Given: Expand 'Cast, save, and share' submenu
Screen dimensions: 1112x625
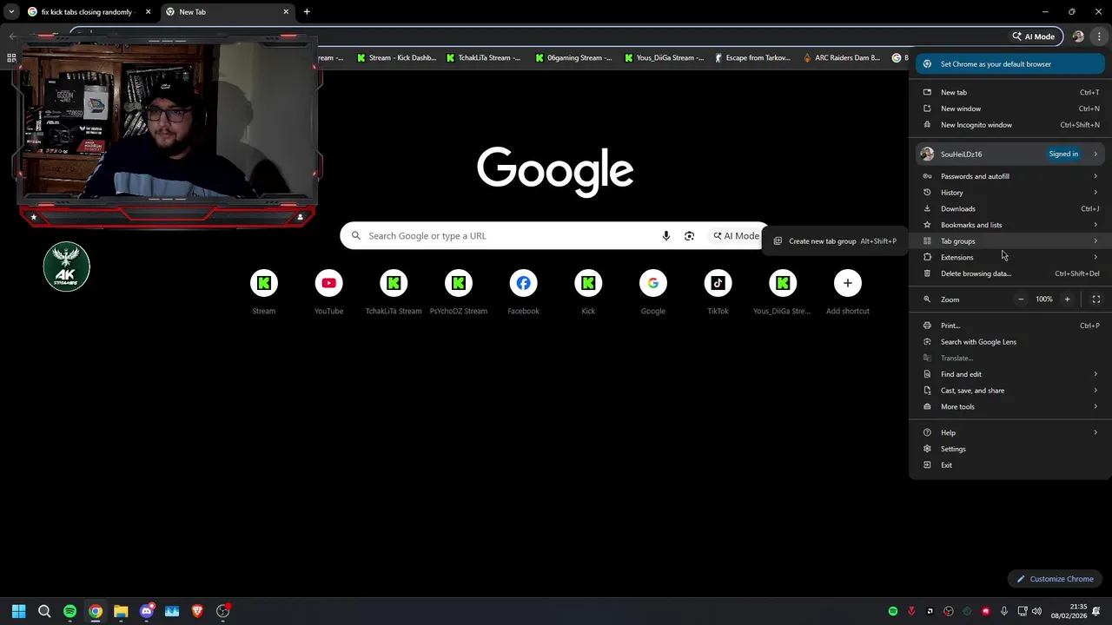Looking at the screenshot, I should 1010,391.
